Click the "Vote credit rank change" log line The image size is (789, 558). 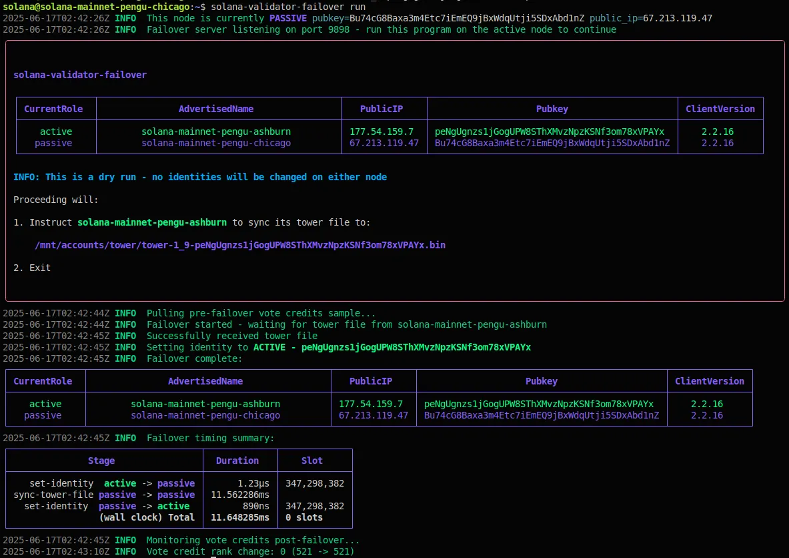tap(250, 551)
